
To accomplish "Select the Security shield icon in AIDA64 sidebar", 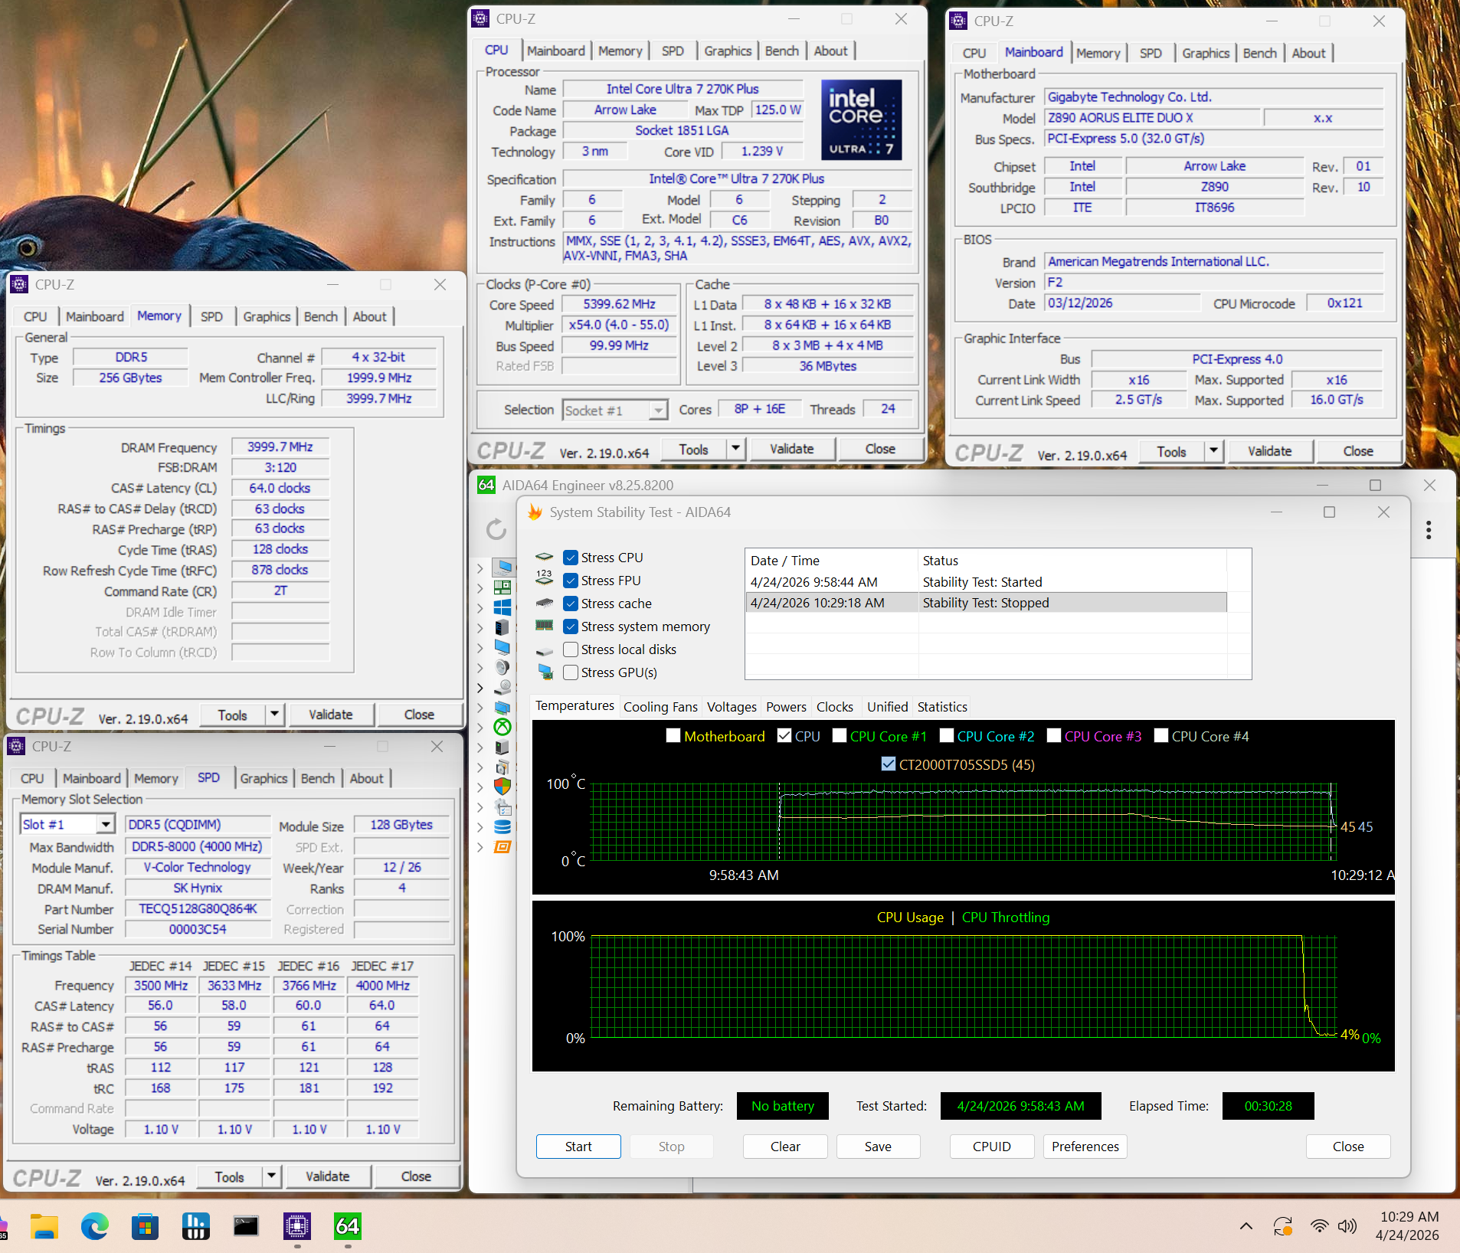I will 502,787.
